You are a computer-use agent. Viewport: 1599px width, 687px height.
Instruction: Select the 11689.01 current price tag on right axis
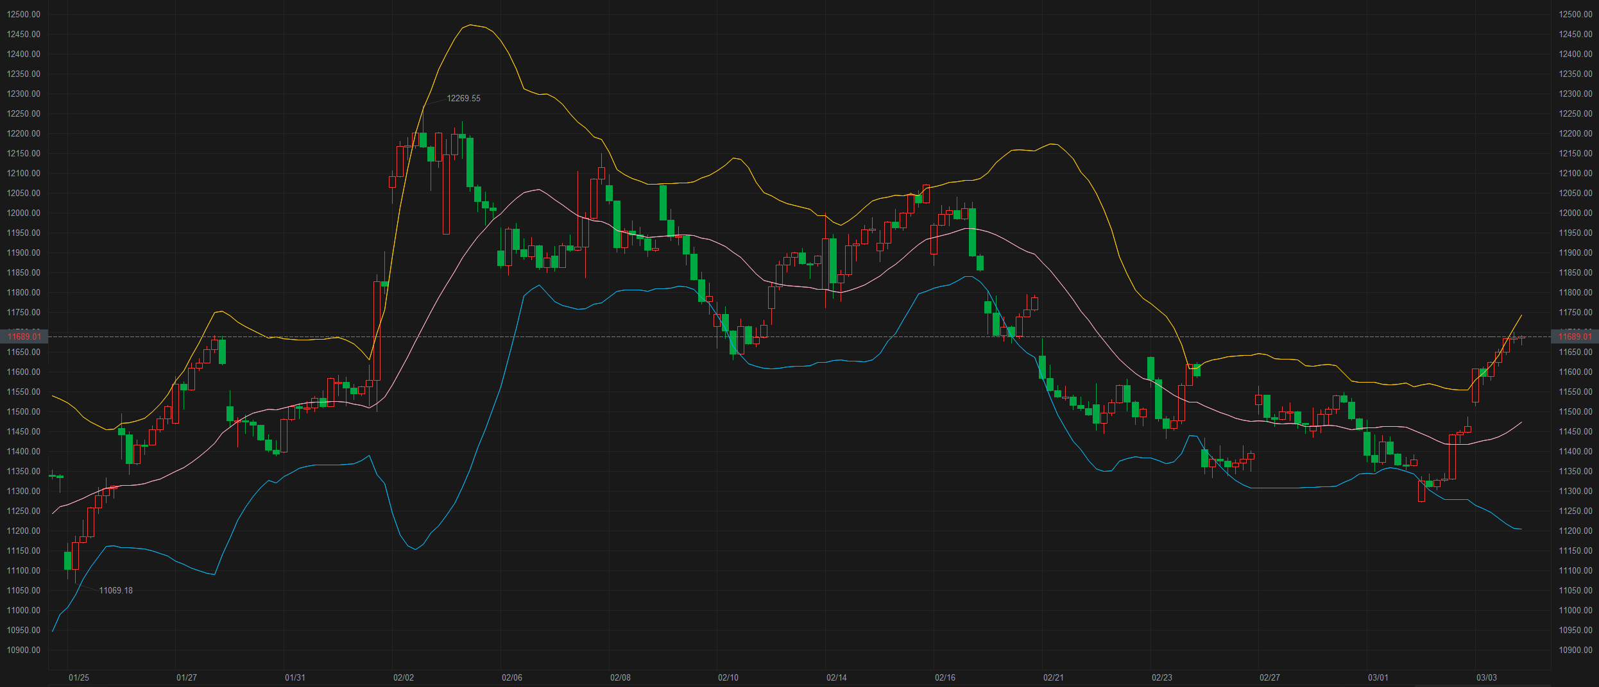[x=1575, y=336]
